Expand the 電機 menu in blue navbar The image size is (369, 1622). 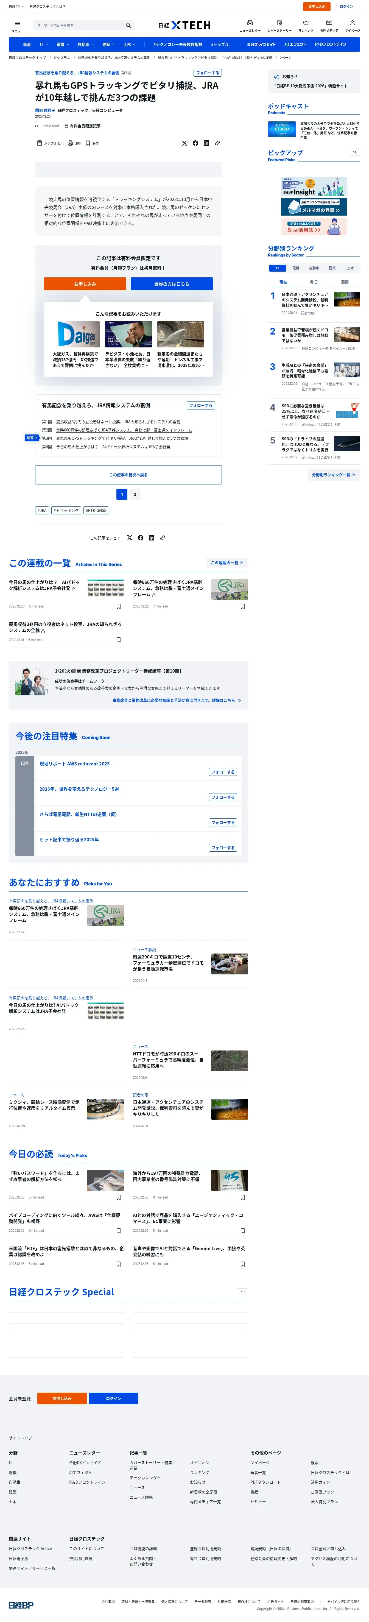click(63, 45)
